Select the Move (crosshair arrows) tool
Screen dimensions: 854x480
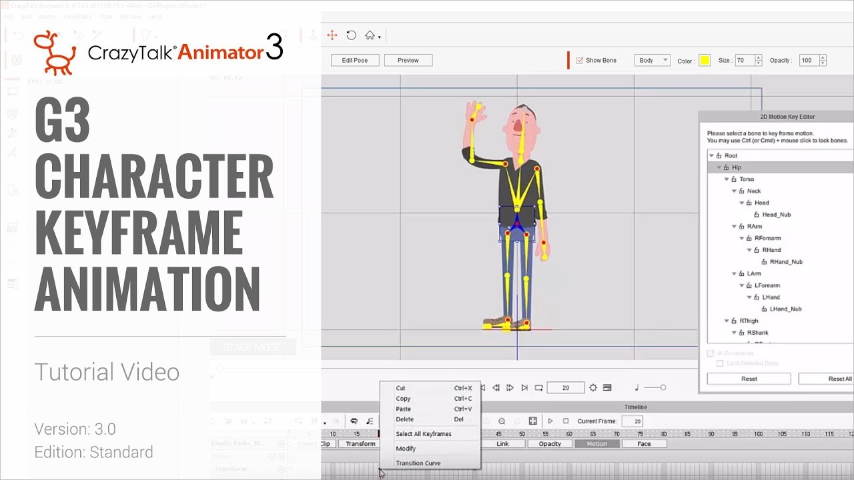pyautogui.click(x=332, y=35)
